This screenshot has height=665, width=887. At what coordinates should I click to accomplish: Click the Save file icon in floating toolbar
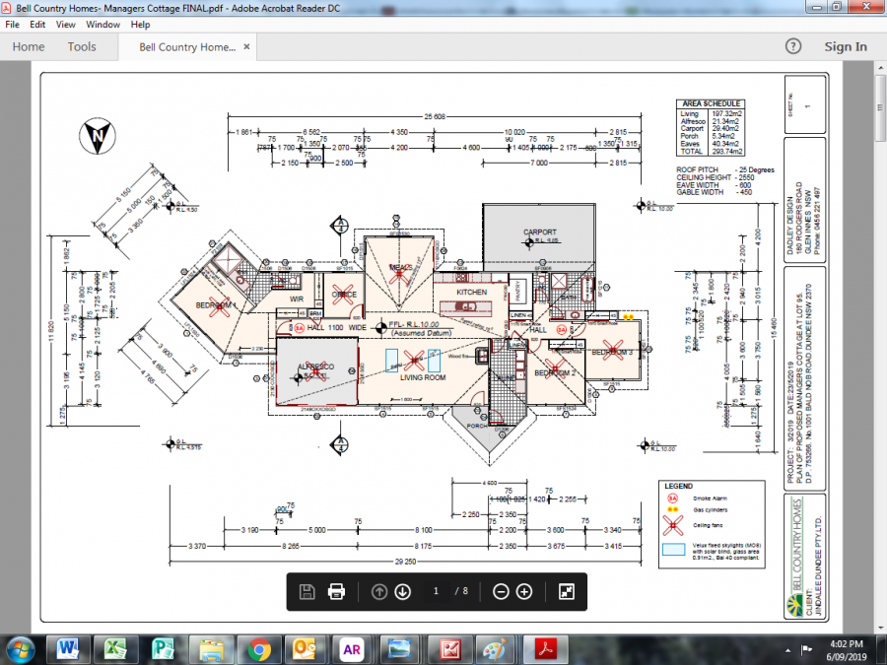tap(307, 591)
